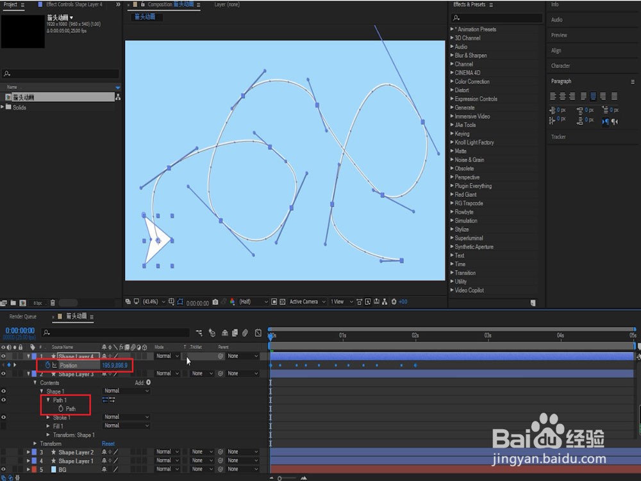Open the composition mini-flowchart icon in timeline
The image size is (641, 481).
pyautogui.click(x=199, y=333)
